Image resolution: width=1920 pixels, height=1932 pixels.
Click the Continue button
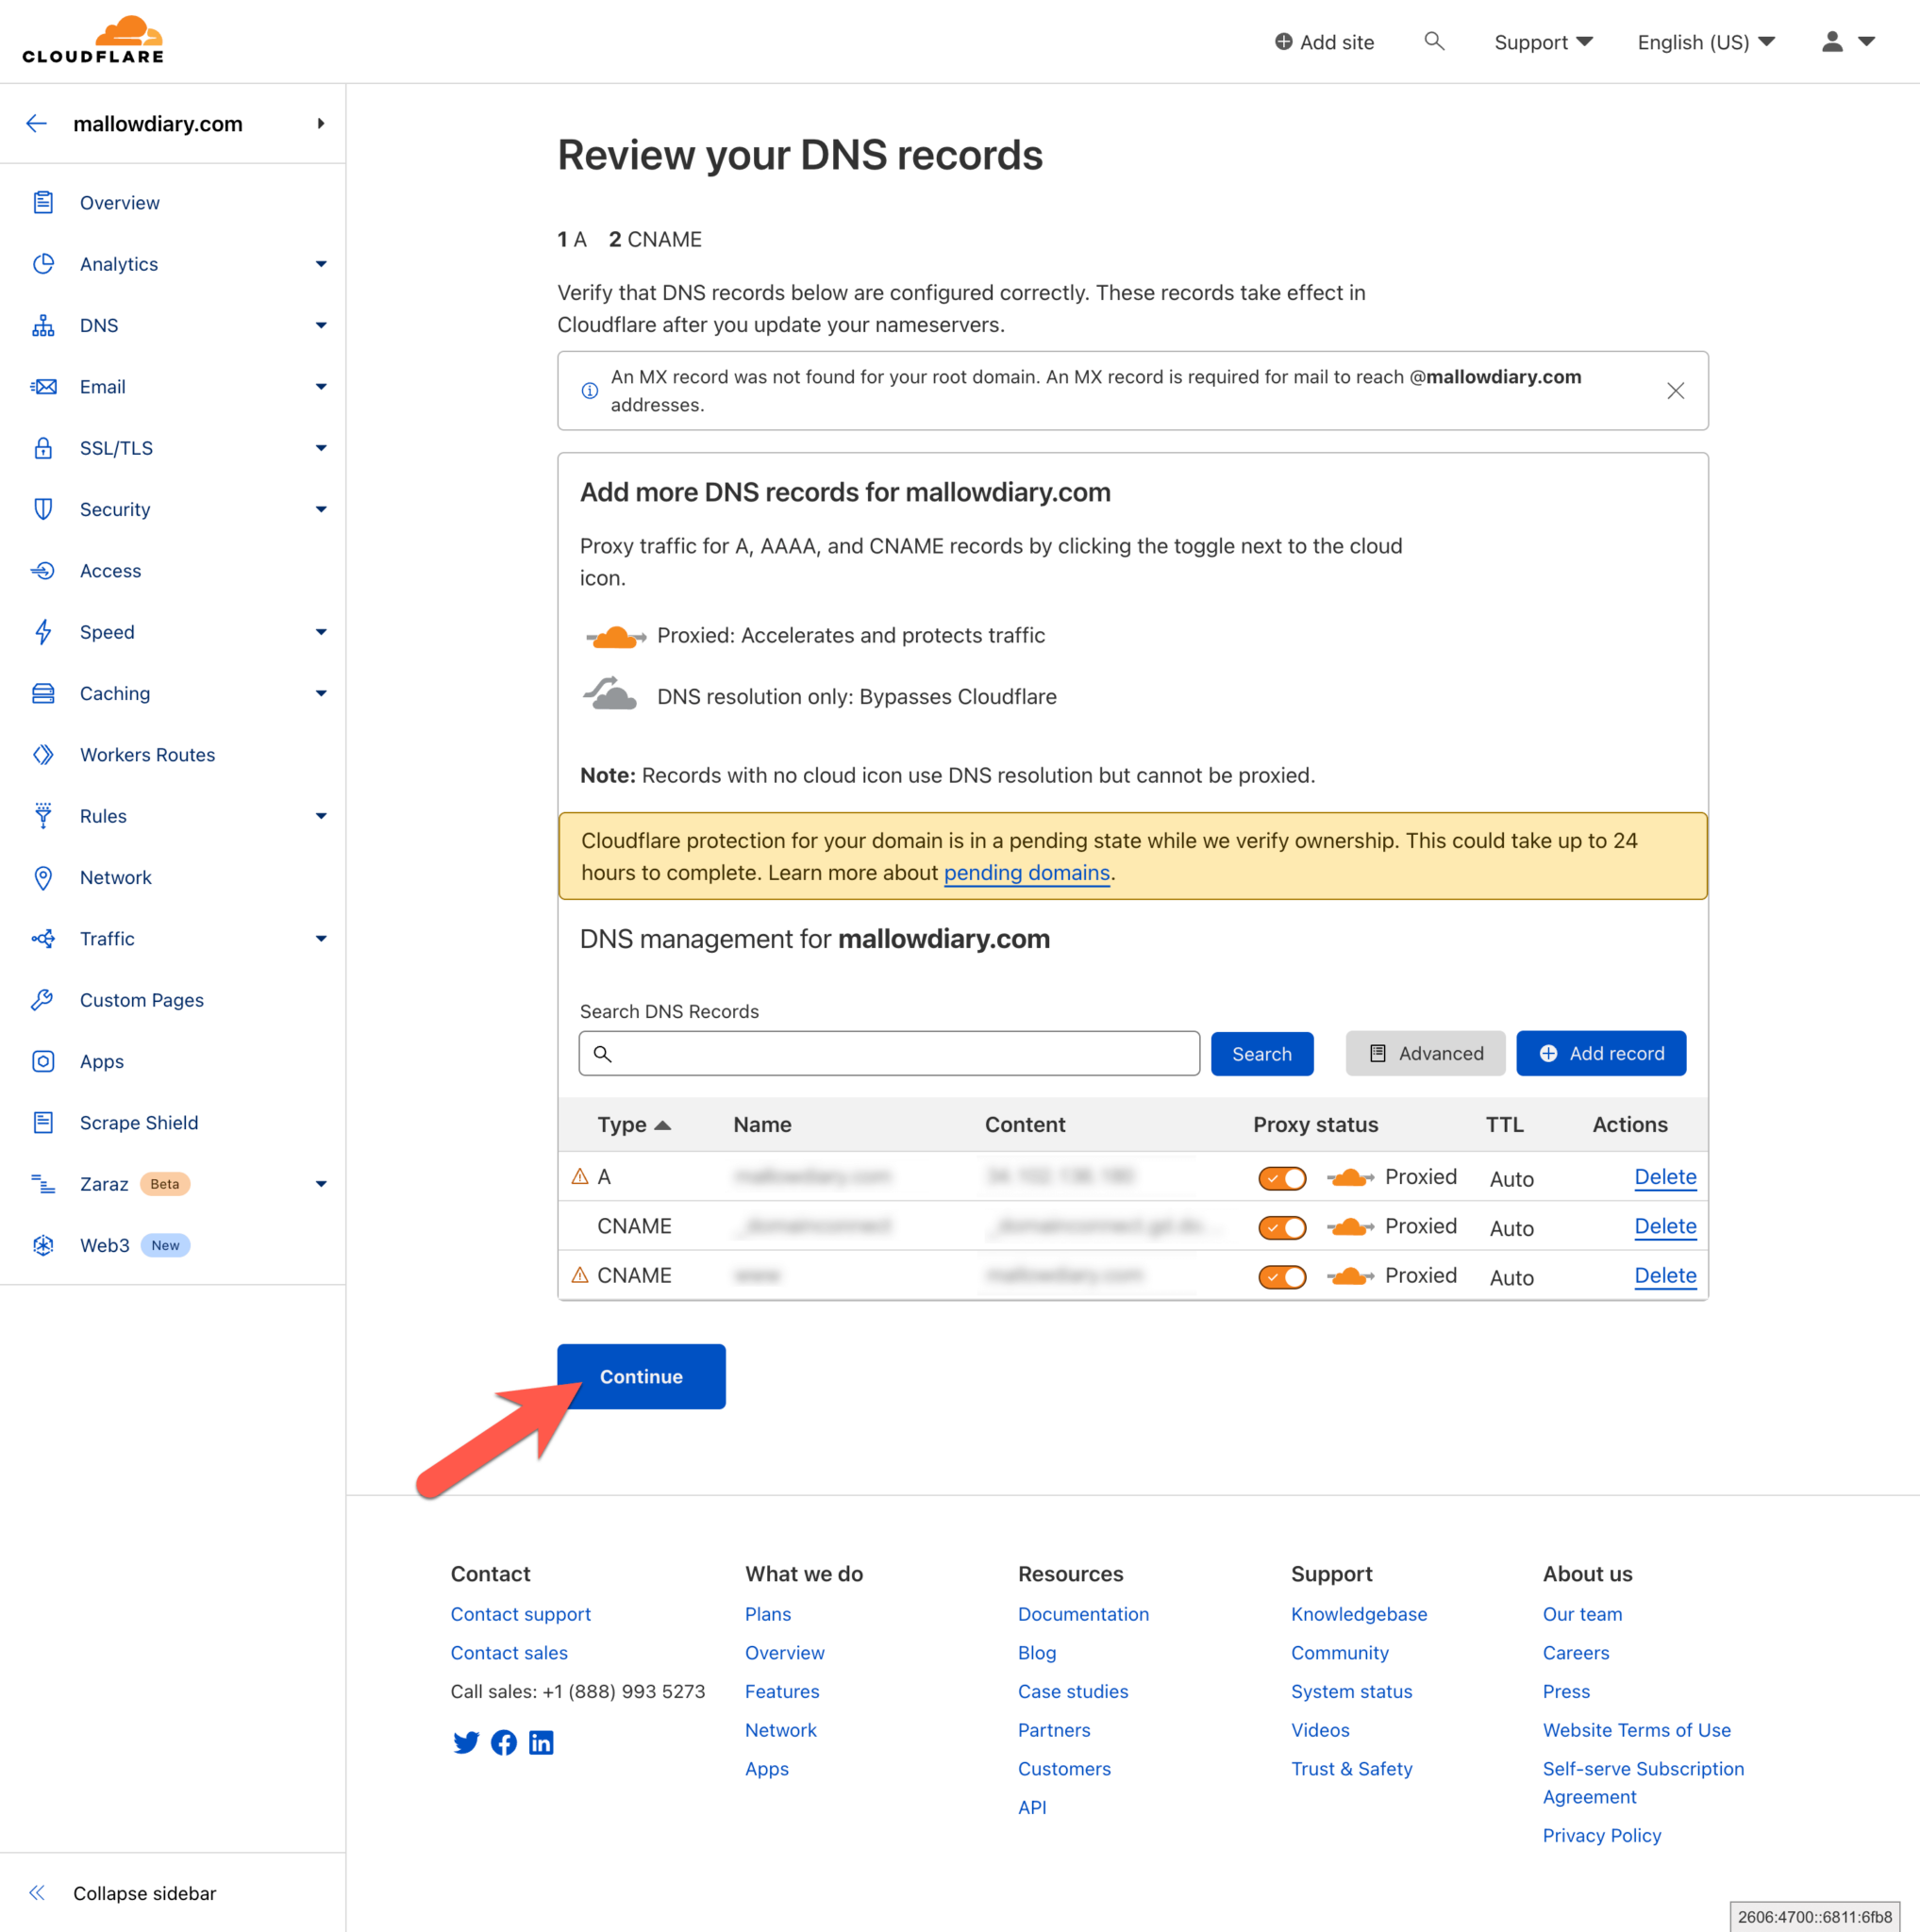point(641,1377)
